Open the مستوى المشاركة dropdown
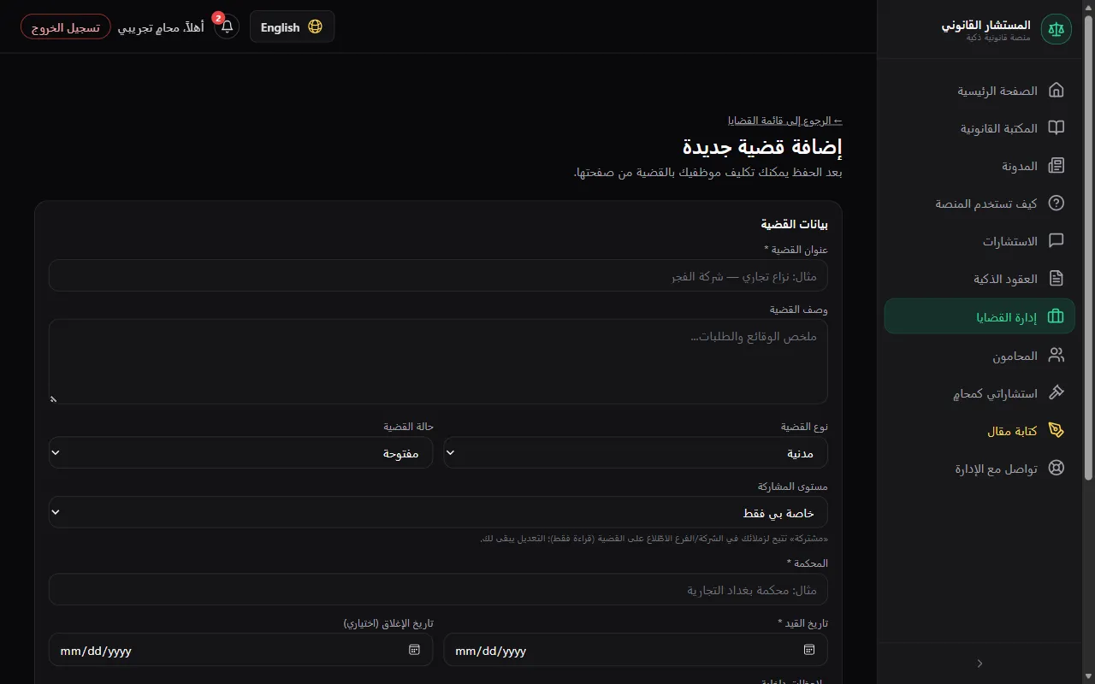The height and width of the screenshot is (684, 1095). [x=438, y=512]
